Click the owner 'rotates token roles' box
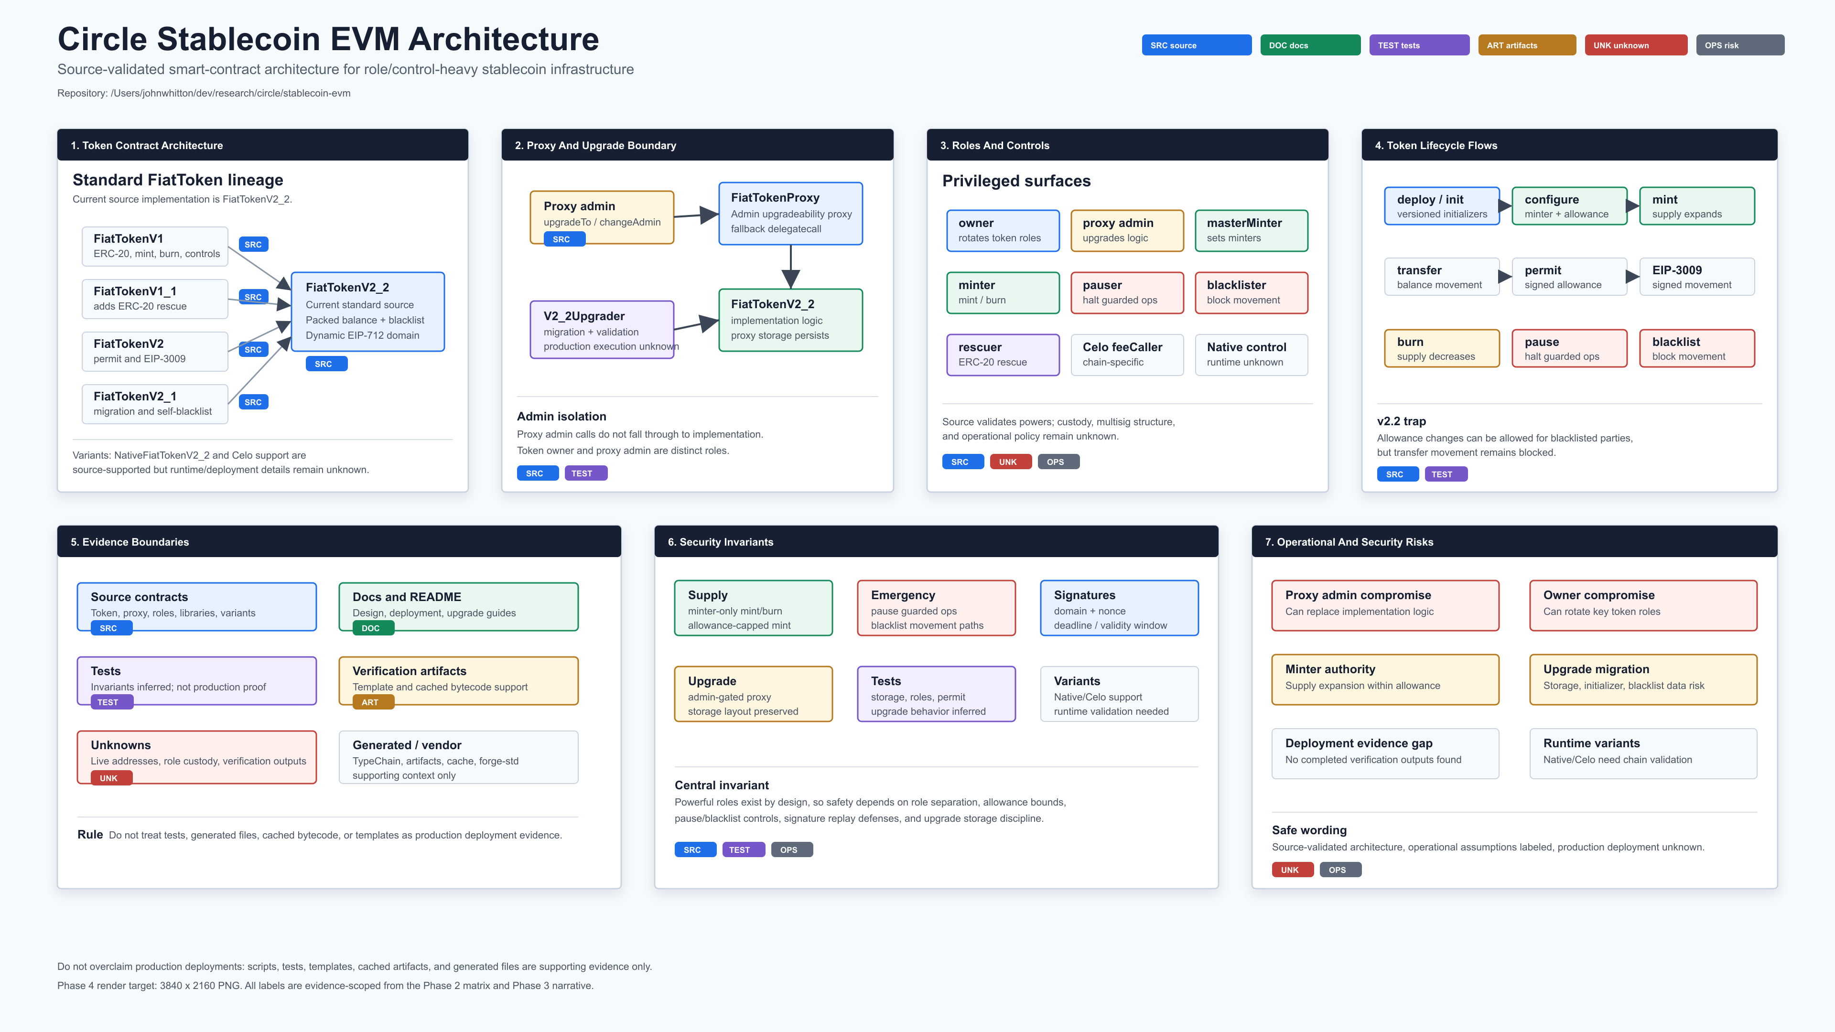 [x=1003, y=231]
